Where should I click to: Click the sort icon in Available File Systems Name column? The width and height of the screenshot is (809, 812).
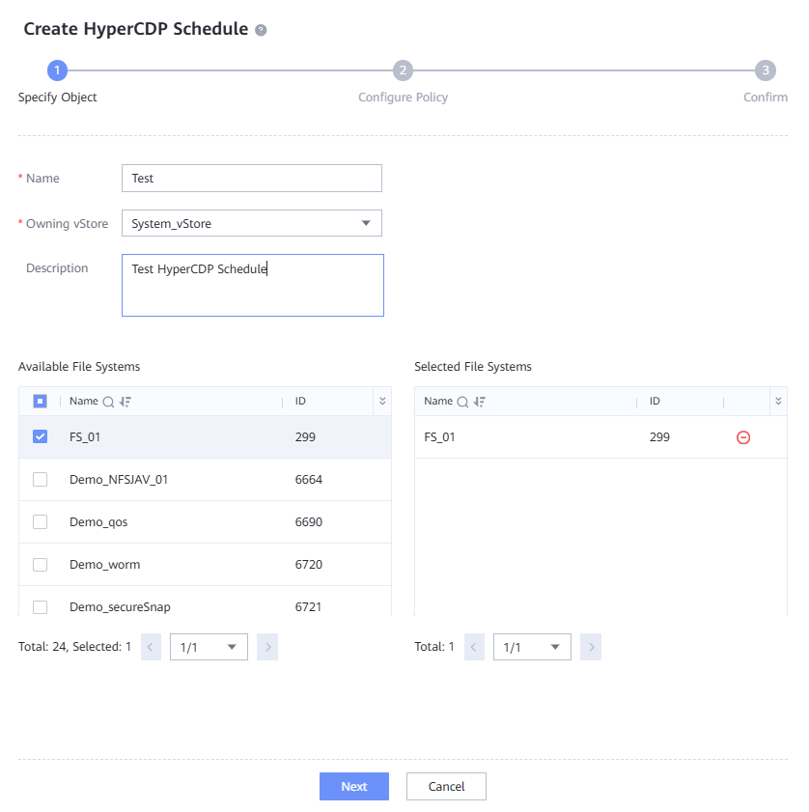(125, 402)
